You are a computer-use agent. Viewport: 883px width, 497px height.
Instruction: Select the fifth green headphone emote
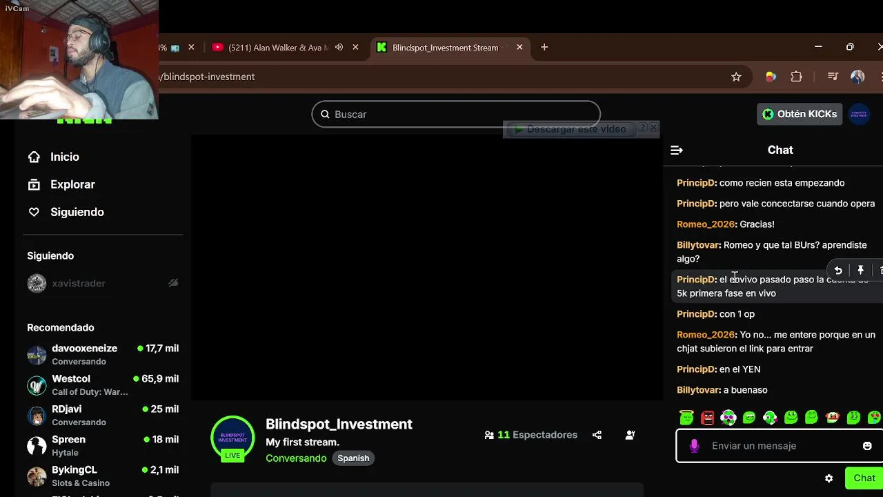770,417
